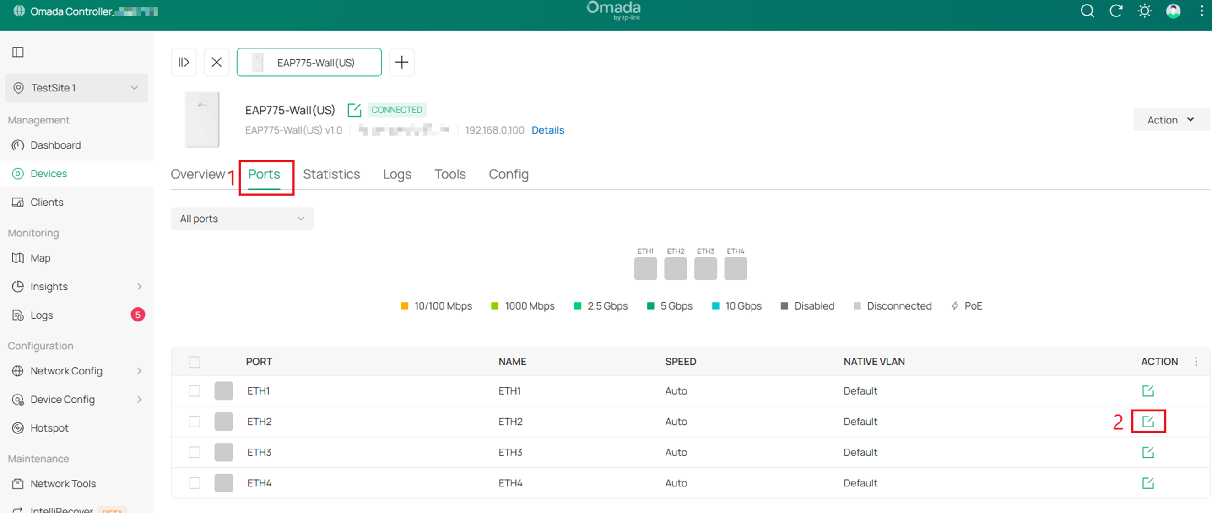The height and width of the screenshot is (513, 1212).
Task: Check the ETH1 row checkbox
Action: [x=195, y=391]
